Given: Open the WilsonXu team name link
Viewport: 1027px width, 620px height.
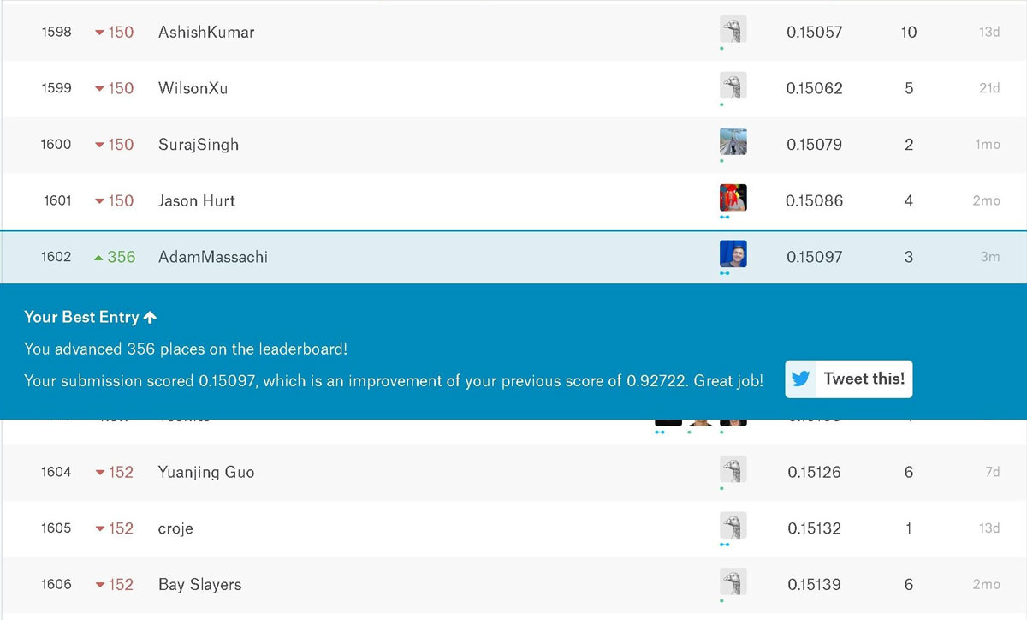Looking at the screenshot, I should [x=193, y=88].
